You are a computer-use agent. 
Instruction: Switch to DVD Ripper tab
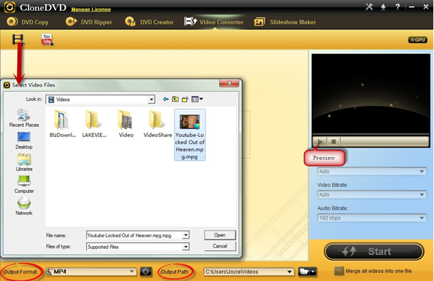(89, 22)
